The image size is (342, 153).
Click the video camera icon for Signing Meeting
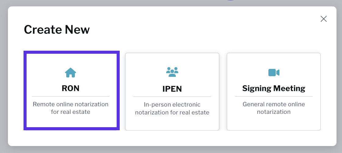[x=274, y=72]
